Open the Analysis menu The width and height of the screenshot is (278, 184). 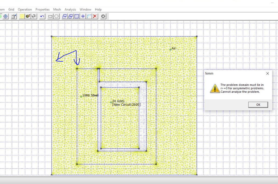70,9
